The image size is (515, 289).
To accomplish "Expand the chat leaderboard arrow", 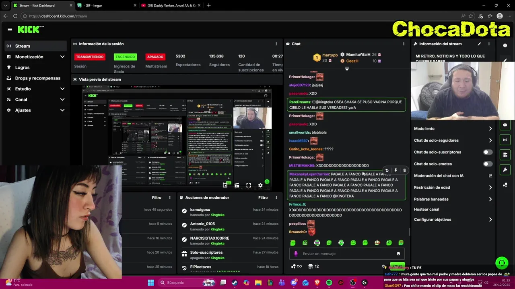I will (347, 69).
